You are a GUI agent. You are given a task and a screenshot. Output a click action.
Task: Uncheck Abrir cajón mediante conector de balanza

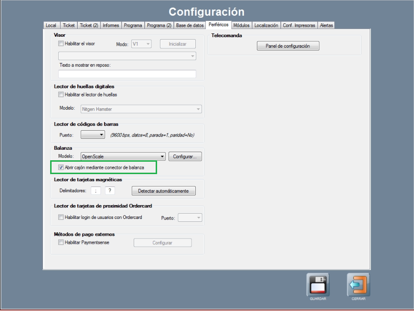point(61,167)
